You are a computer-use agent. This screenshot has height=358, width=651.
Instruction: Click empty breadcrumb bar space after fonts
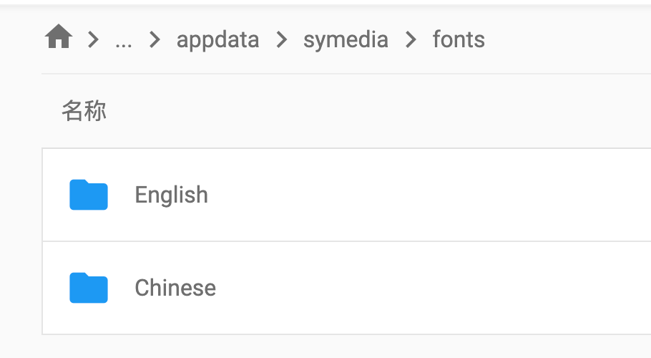pos(569,40)
